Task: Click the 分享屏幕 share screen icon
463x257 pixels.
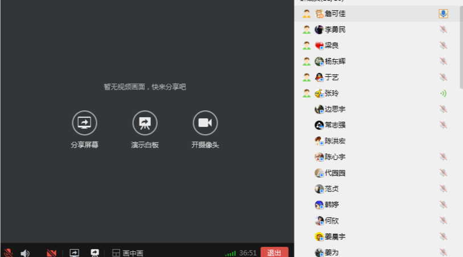Action: pyautogui.click(x=84, y=123)
